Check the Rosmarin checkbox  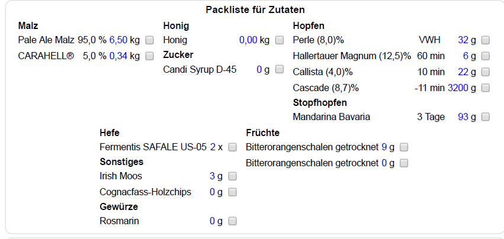pyautogui.click(x=233, y=221)
